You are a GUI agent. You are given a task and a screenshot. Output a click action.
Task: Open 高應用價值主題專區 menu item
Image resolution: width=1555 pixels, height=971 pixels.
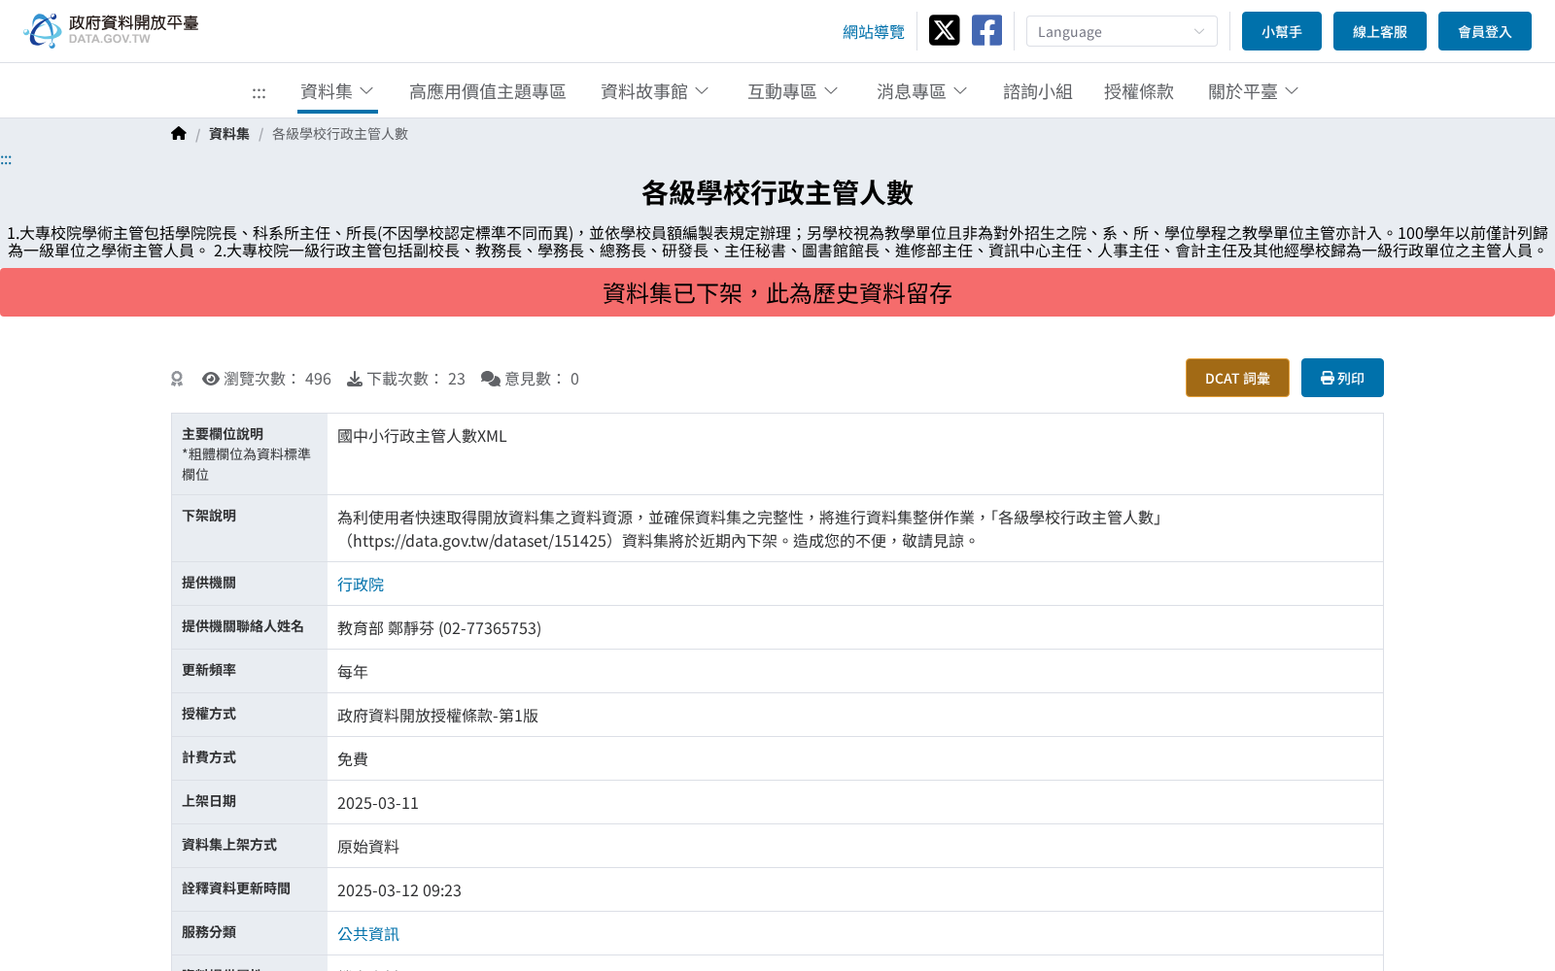tap(488, 91)
